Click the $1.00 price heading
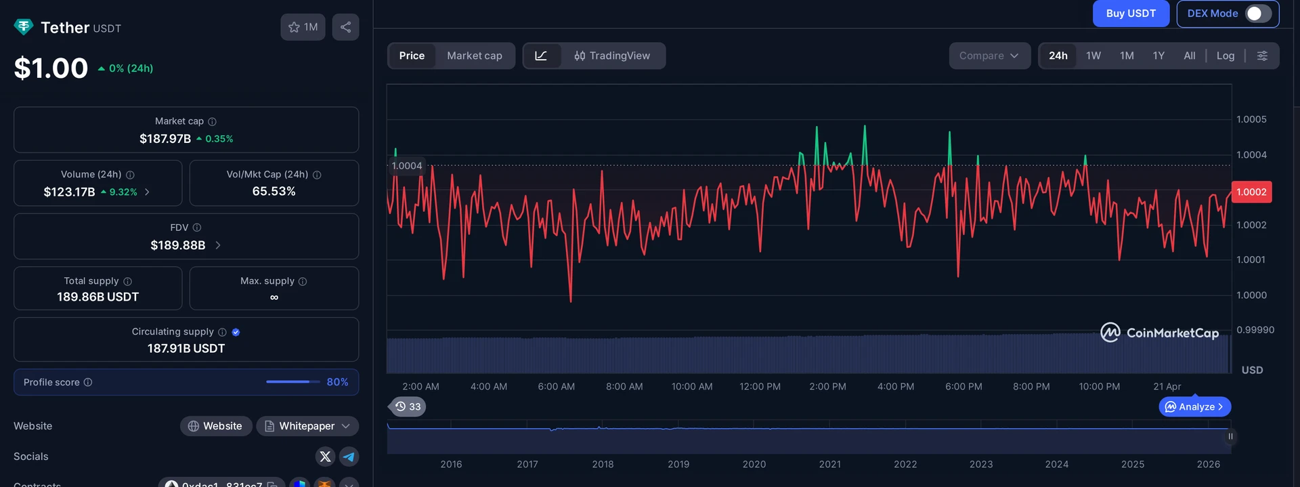Viewport: 1300px width, 487px height. pyautogui.click(x=51, y=68)
